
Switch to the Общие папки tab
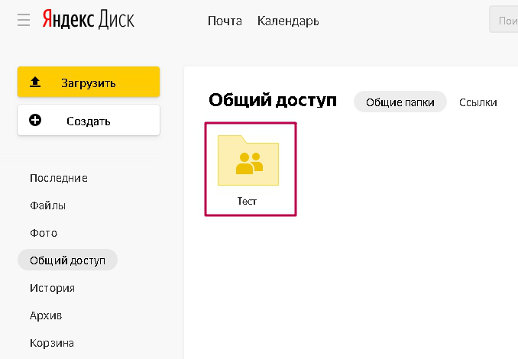pyautogui.click(x=400, y=102)
